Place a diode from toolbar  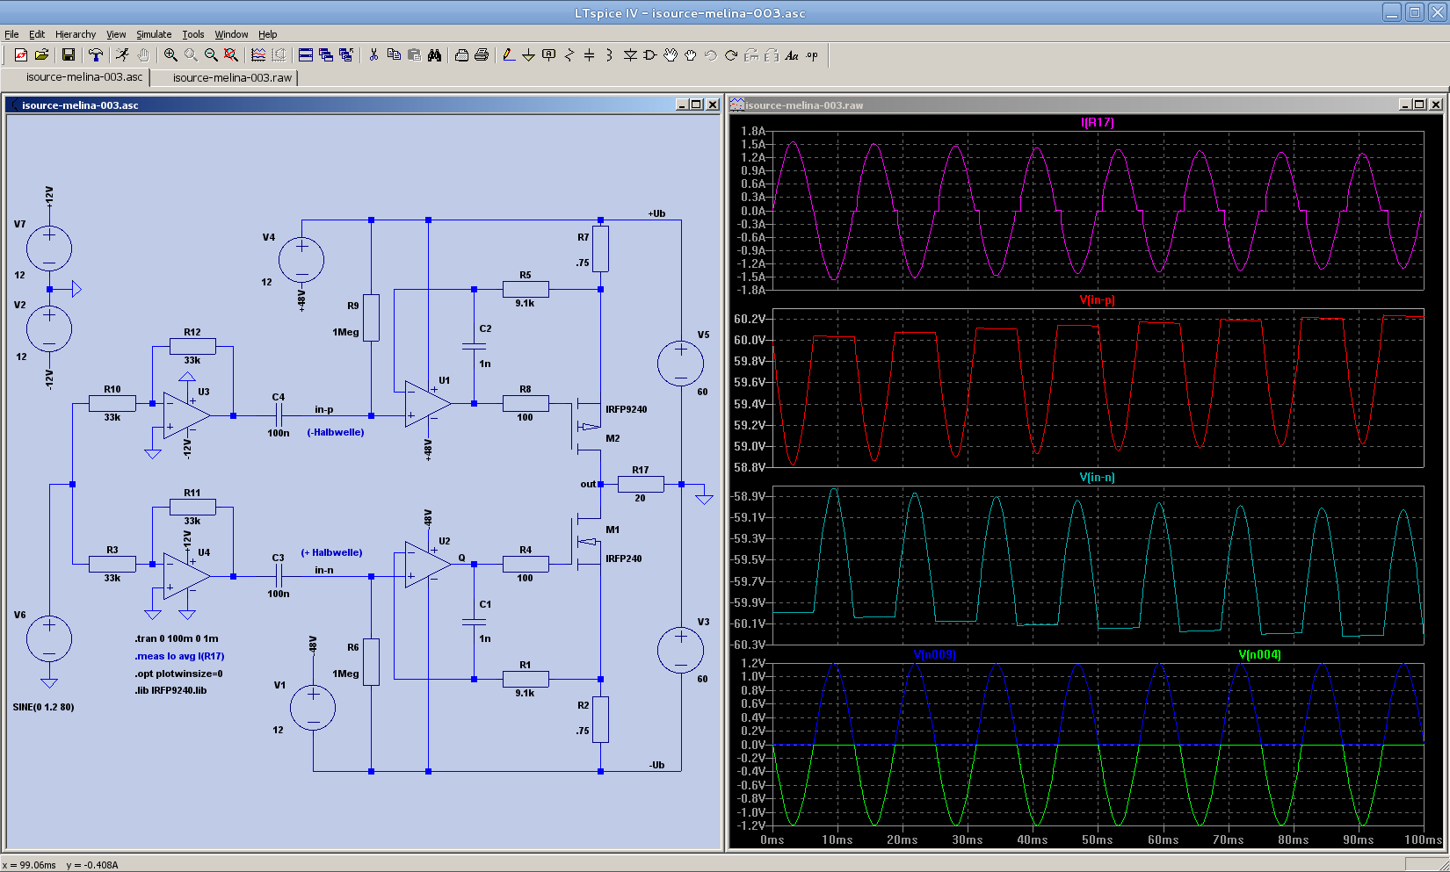pos(630,55)
